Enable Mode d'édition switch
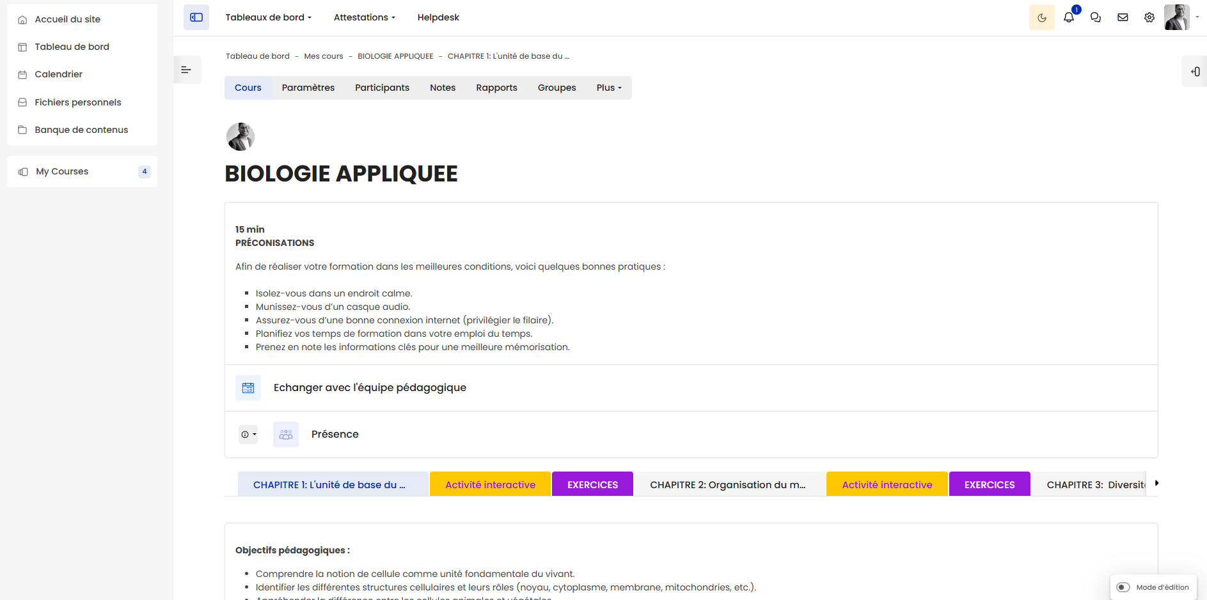 (1124, 587)
